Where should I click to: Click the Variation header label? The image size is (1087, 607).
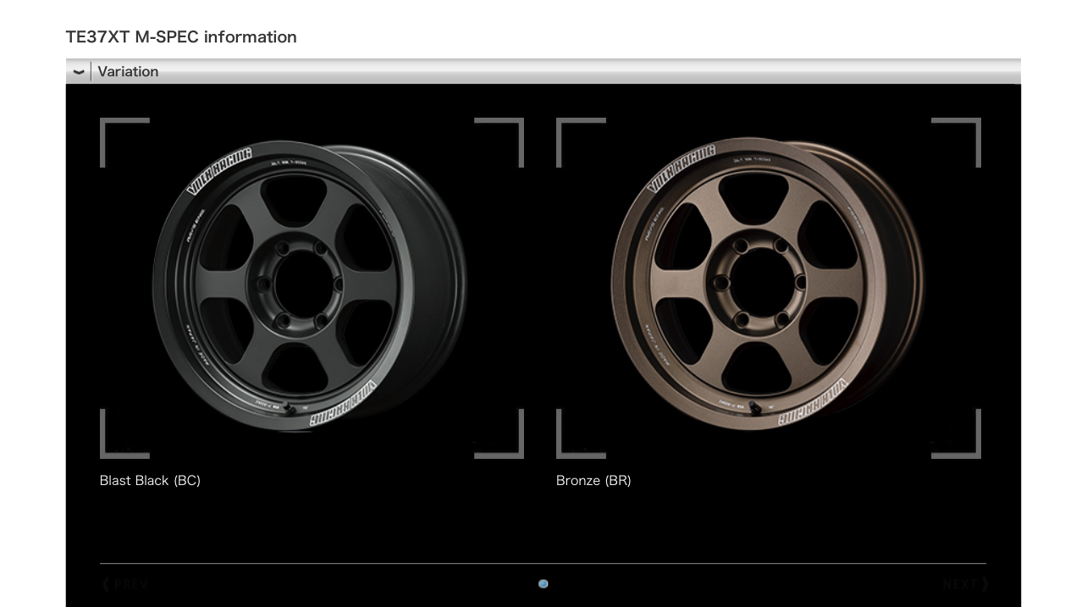[x=128, y=72]
